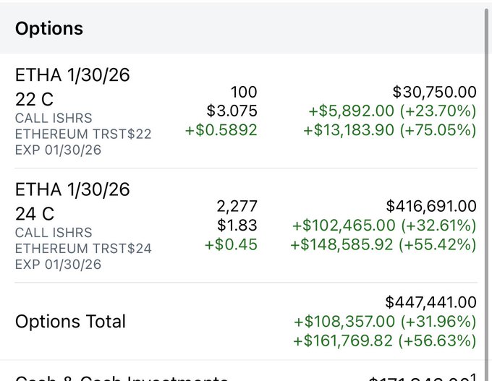Image resolution: width=492 pixels, height=381 pixels.
Task: Tap the +$161,769.82 (+56.63%) total gain
Action: click(x=385, y=341)
